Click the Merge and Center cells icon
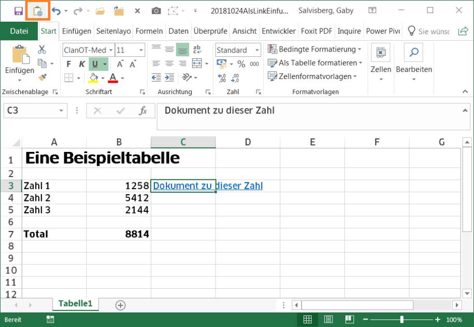This screenshot has height=327, width=474. pos(197,64)
